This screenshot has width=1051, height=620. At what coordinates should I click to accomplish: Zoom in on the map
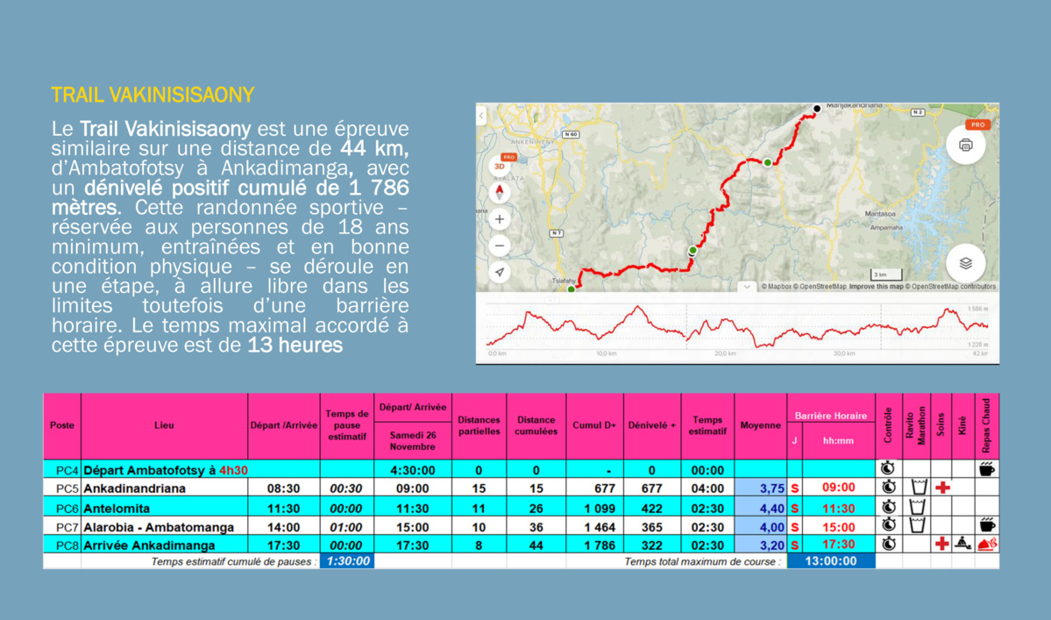500,219
